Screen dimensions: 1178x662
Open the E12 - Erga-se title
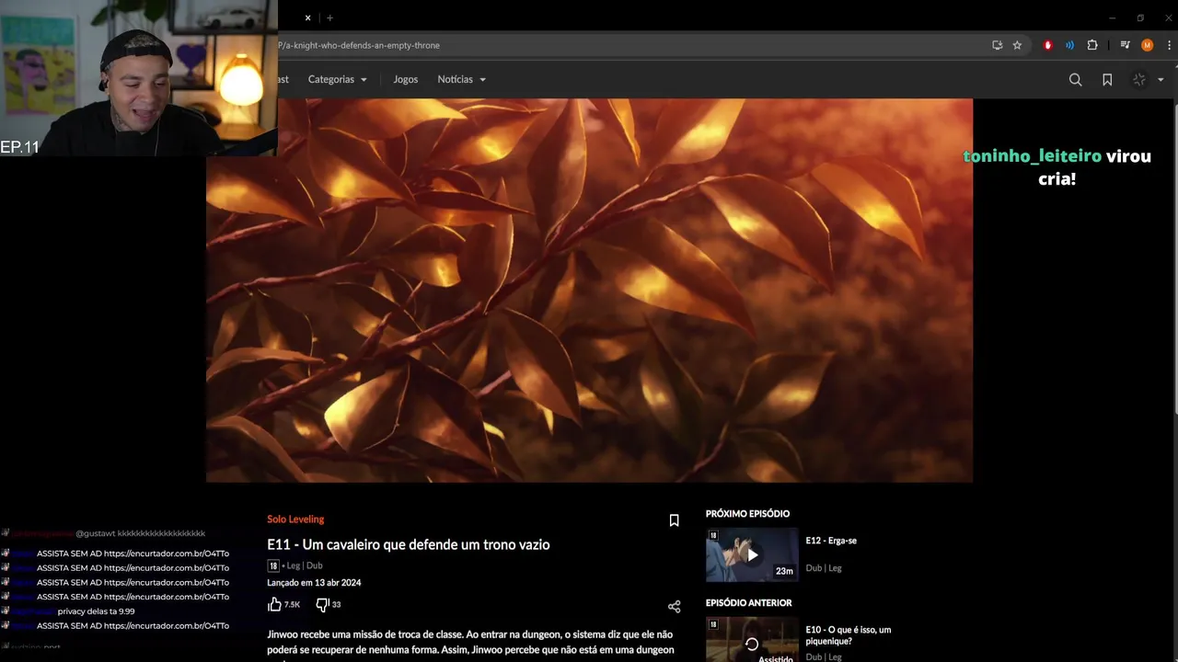tap(831, 541)
